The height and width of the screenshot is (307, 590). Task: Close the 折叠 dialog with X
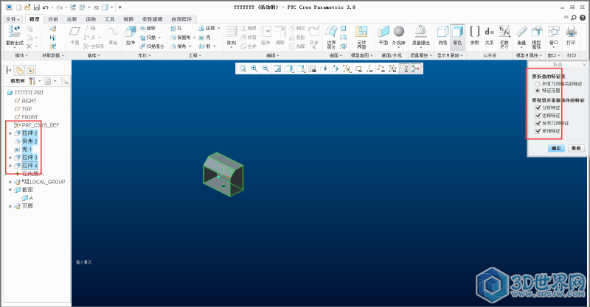click(x=584, y=65)
